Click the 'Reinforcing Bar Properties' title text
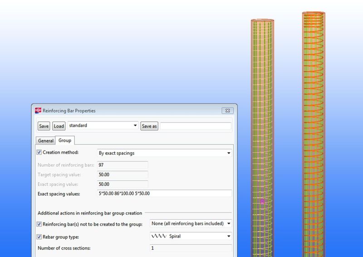The image size is (363, 257). click(x=69, y=111)
